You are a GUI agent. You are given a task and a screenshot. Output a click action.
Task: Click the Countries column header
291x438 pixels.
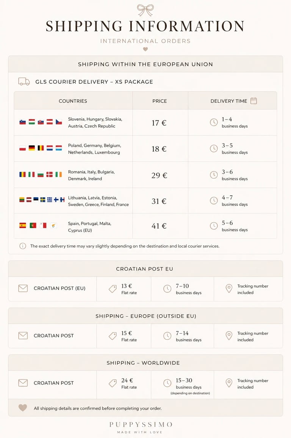tap(73, 101)
